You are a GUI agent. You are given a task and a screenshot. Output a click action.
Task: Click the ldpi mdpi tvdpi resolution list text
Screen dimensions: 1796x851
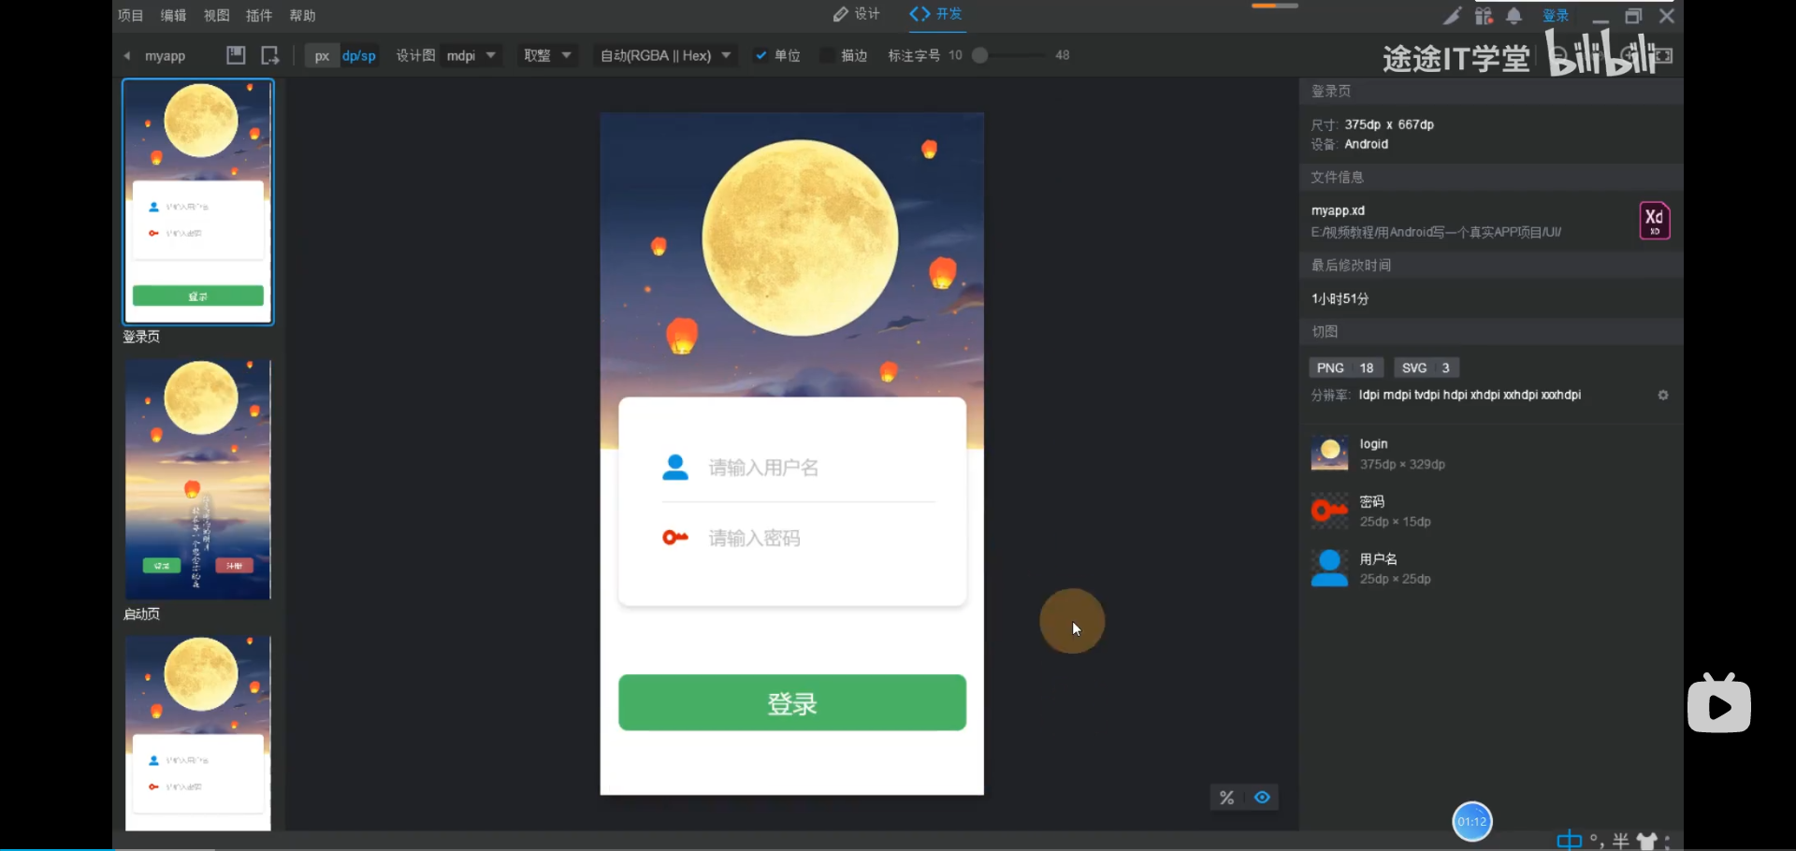point(1470,396)
